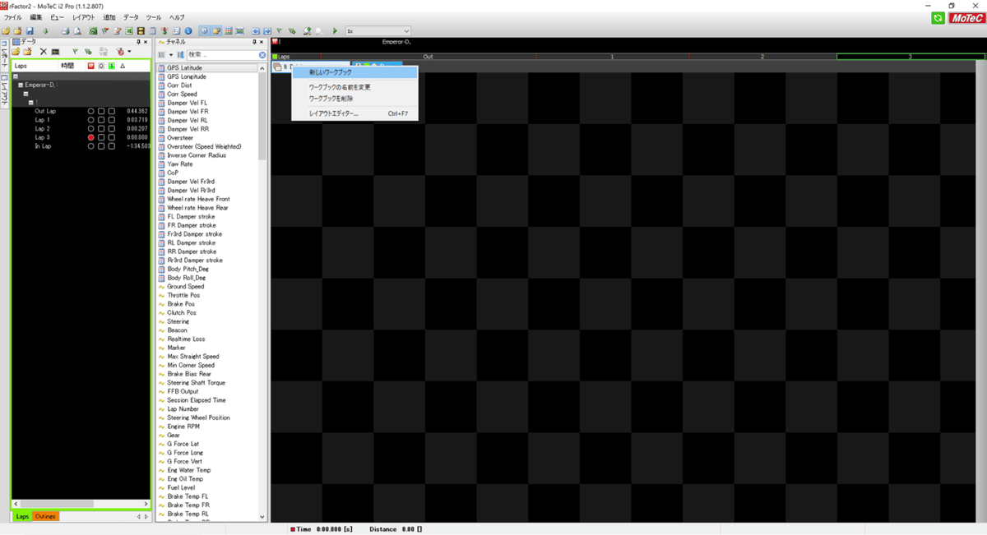Open print preview from the main toolbar

pos(77,30)
